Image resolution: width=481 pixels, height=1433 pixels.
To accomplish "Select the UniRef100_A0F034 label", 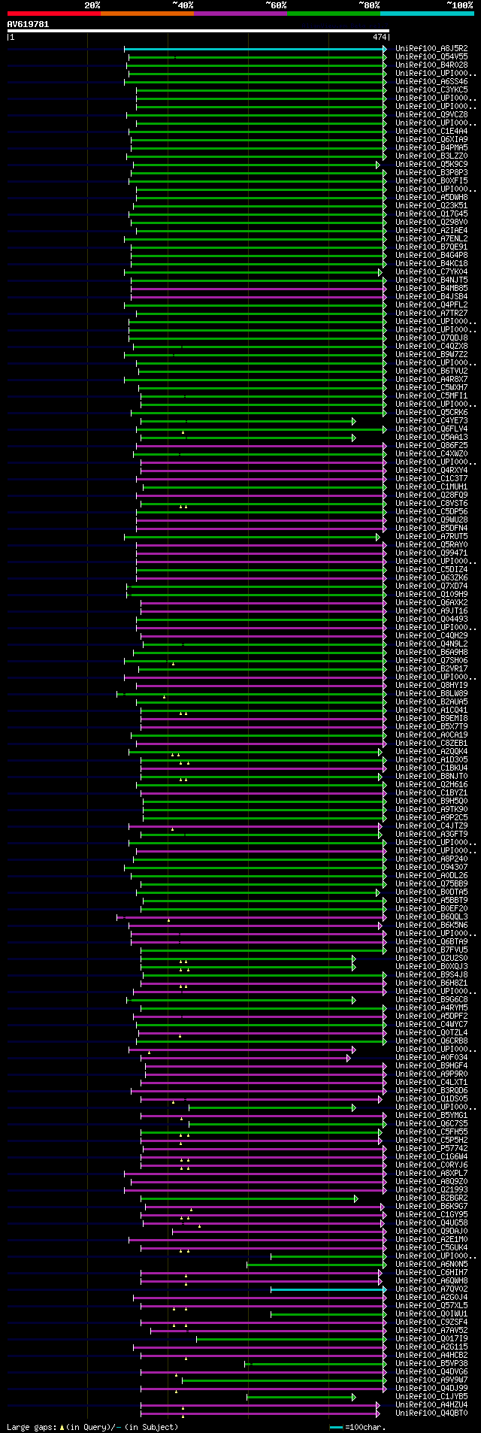I will [x=432, y=1058].
